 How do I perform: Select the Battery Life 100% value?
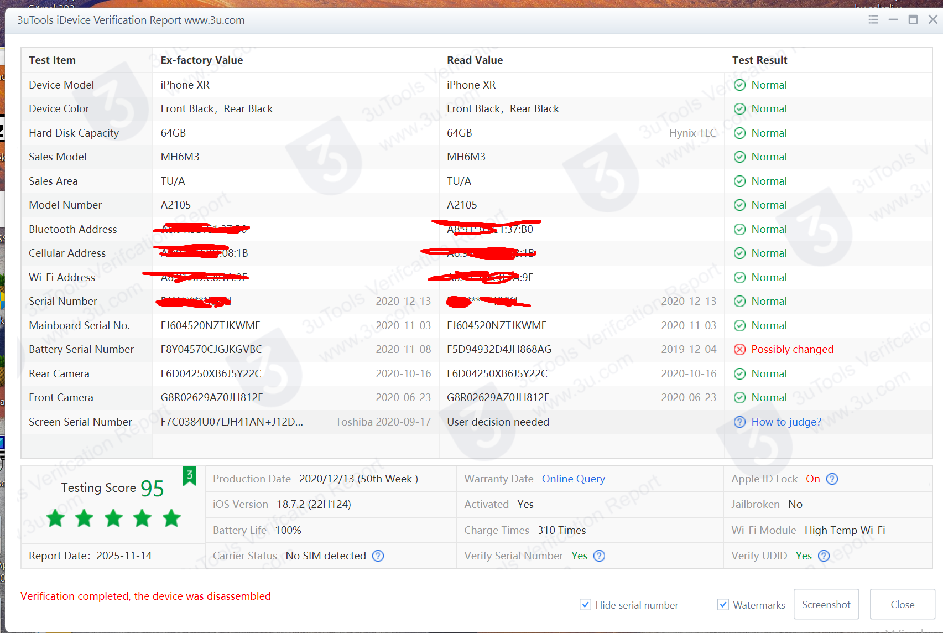[x=288, y=531]
